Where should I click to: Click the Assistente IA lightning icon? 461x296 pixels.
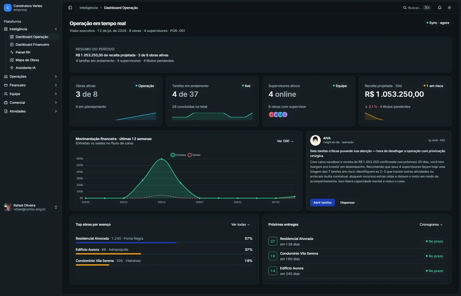(12, 68)
